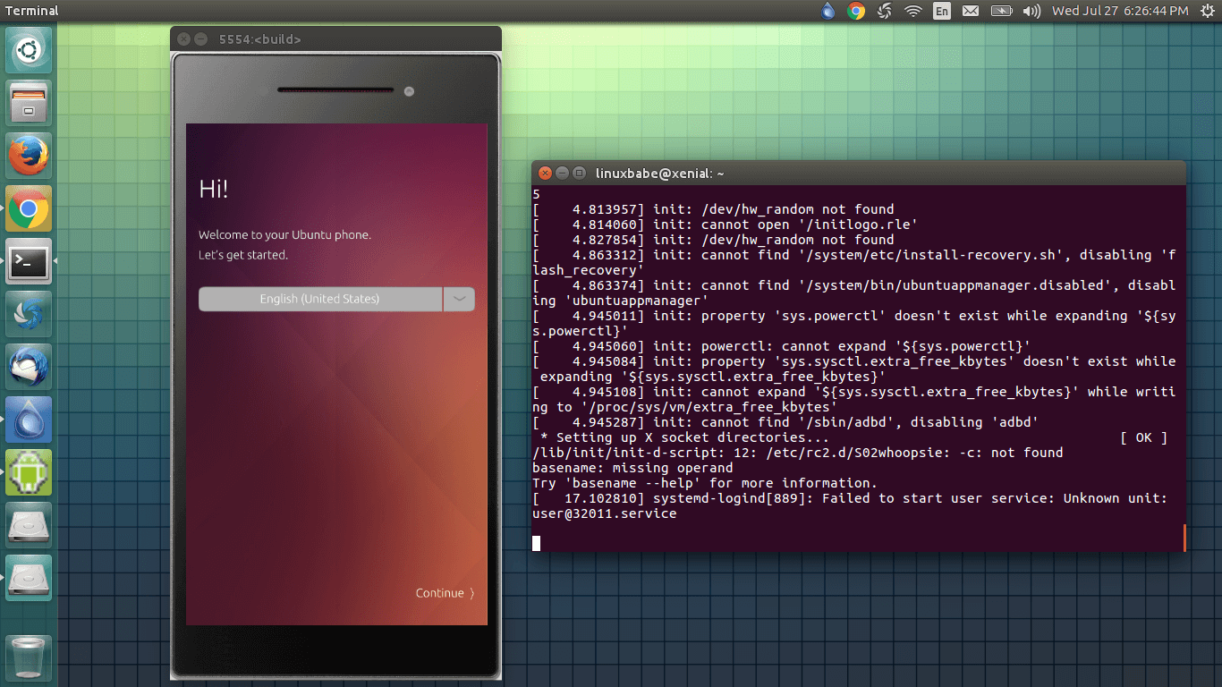Launch Google Chrome from the launcher
This screenshot has width=1222, height=687.
pyautogui.click(x=29, y=208)
